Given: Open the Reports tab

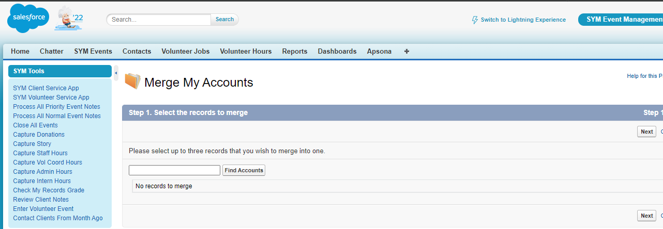Looking at the screenshot, I should click(295, 51).
